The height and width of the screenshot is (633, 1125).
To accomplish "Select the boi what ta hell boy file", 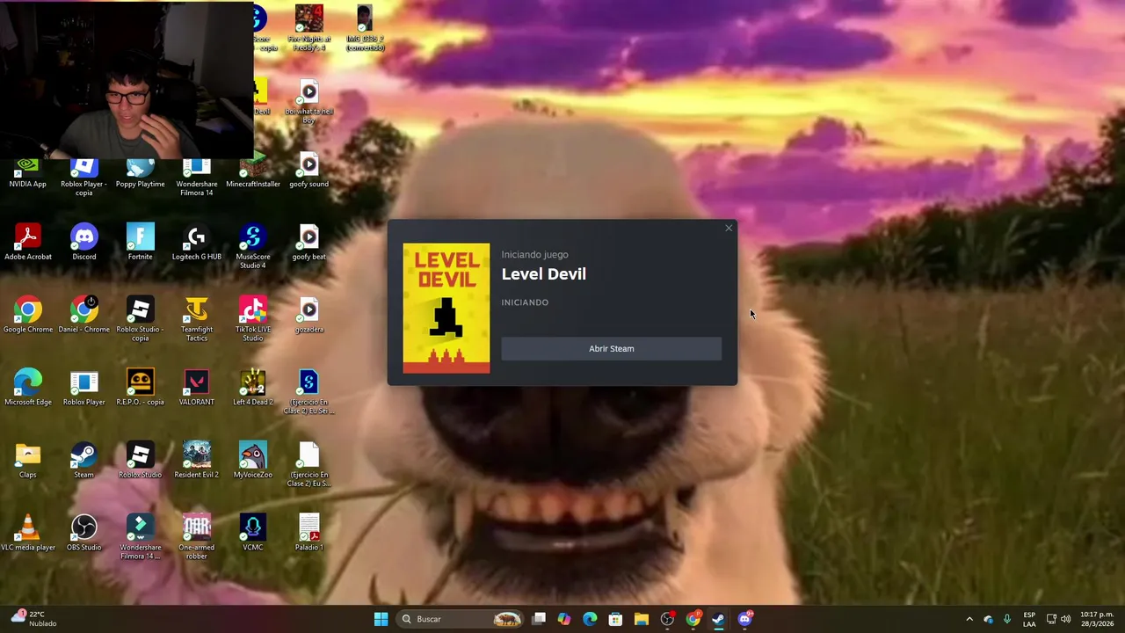I will pos(309,101).
